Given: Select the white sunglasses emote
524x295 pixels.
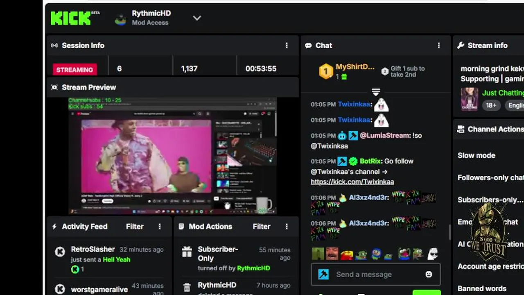Looking at the screenshot, I should point(433,254).
